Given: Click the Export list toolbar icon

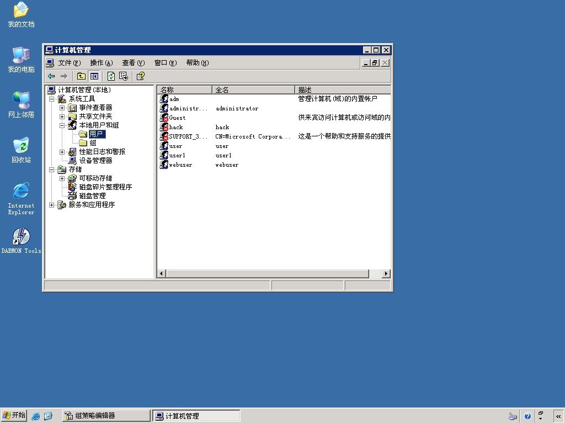Looking at the screenshot, I should [124, 76].
